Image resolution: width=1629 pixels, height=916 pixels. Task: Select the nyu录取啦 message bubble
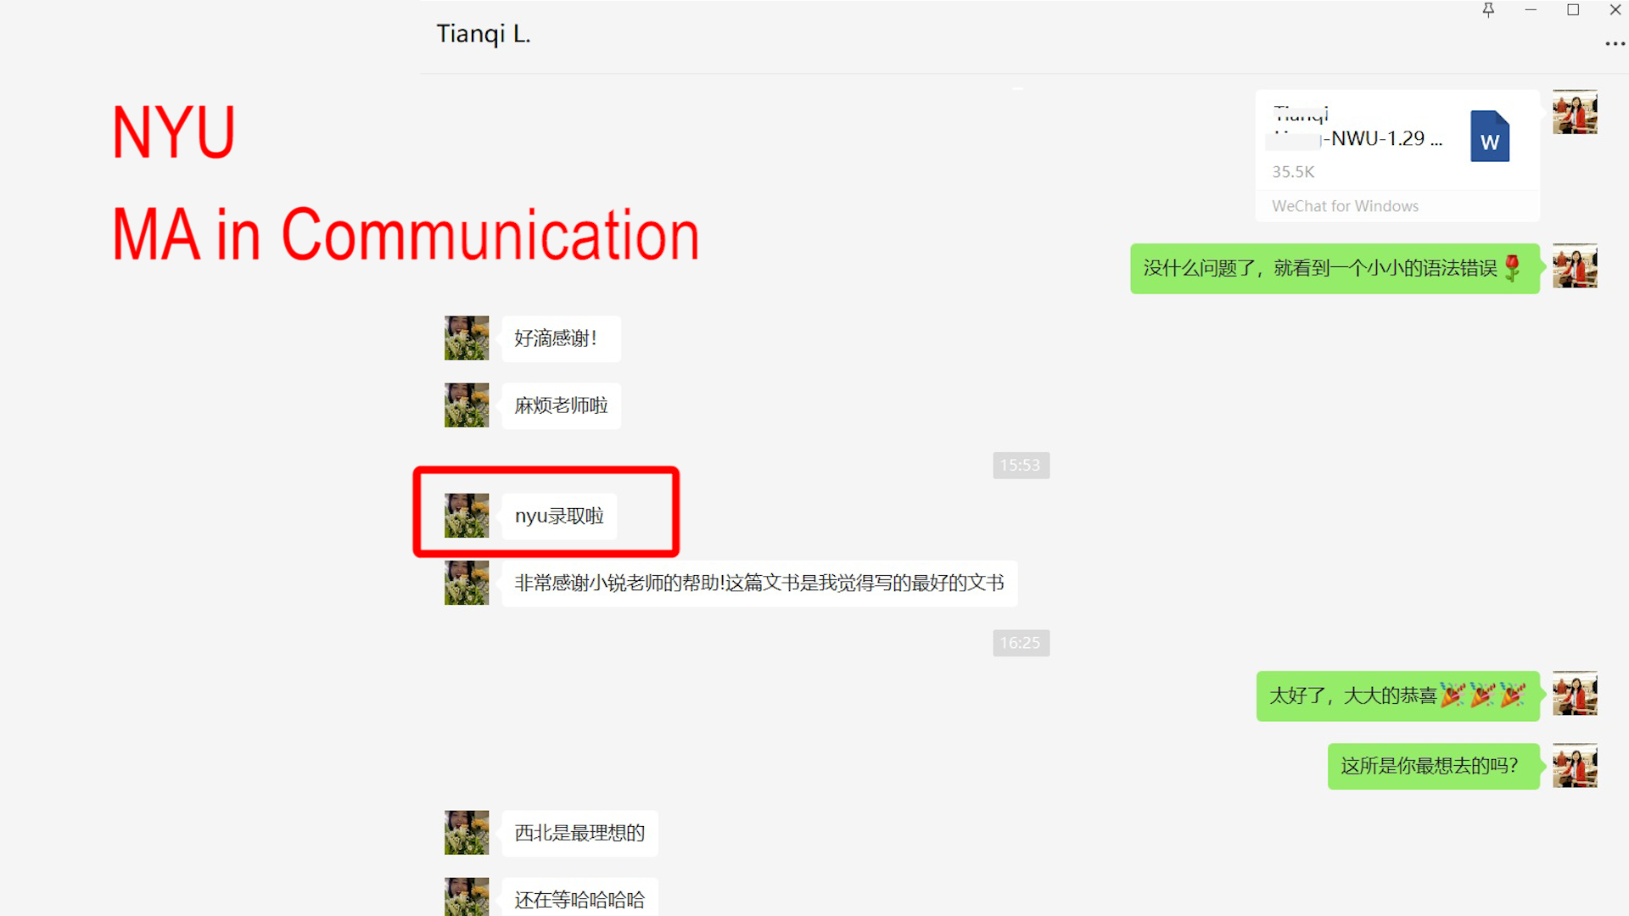559,516
